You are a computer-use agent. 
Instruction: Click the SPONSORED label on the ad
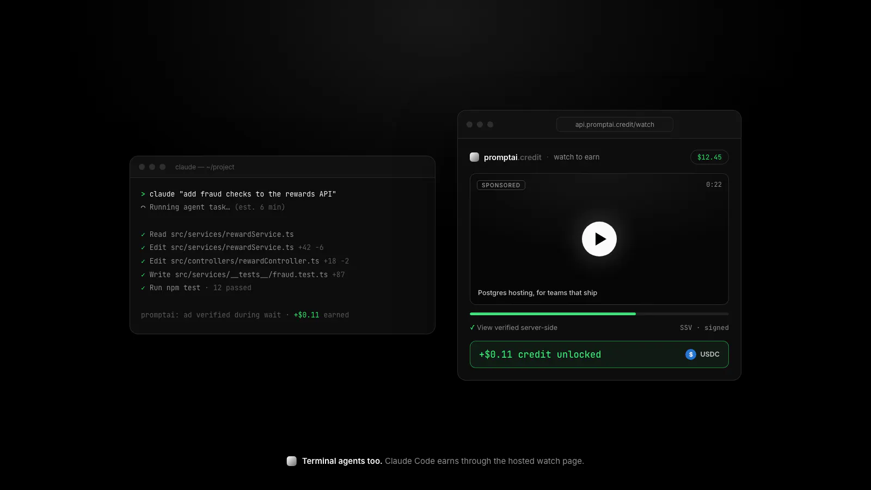[x=501, y=185]
